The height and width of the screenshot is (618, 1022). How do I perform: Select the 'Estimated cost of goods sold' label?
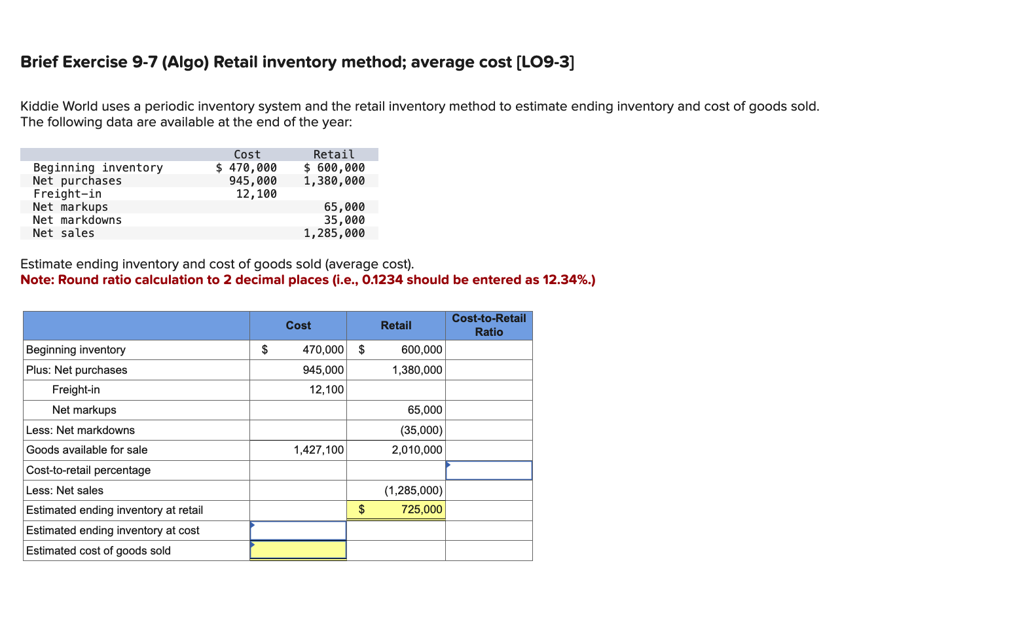(98, 551)
